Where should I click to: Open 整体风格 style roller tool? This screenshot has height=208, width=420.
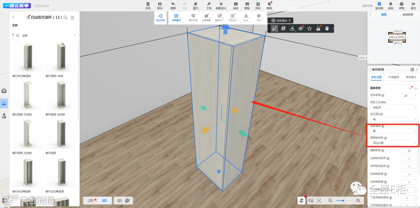coord(193,17)
